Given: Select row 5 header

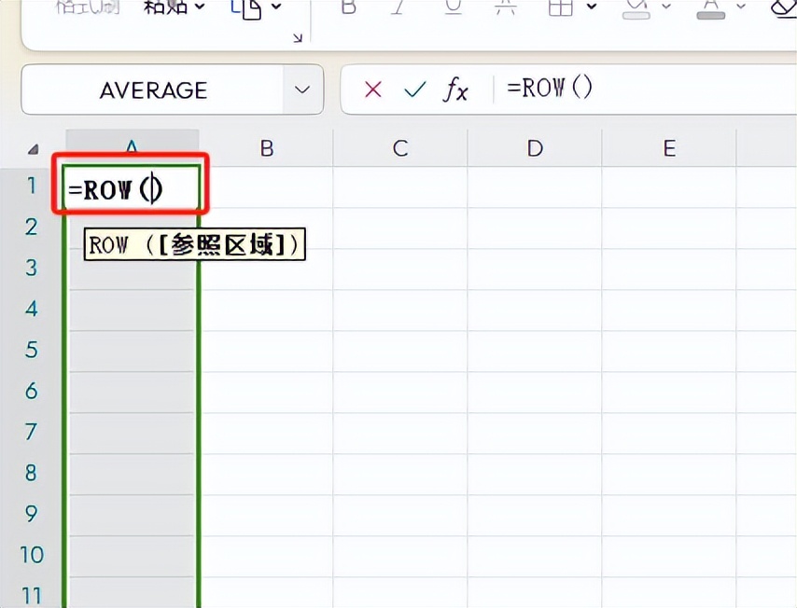Looking at the screenshot, I should click(32, 351).
